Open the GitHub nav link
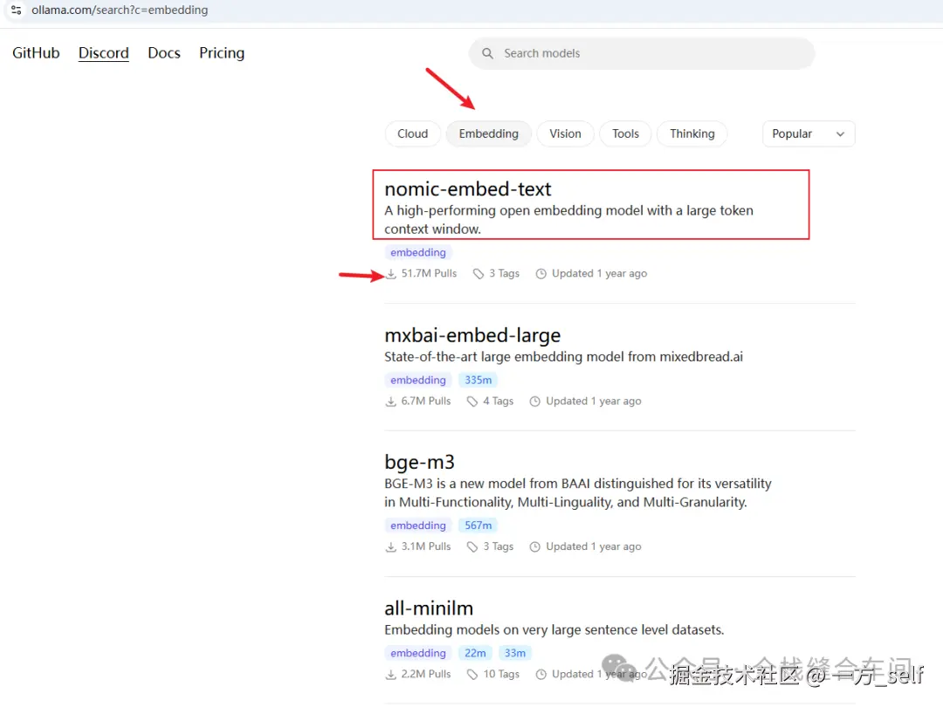Viewport: 943px width, 707px height. click(x=36, y=53)
